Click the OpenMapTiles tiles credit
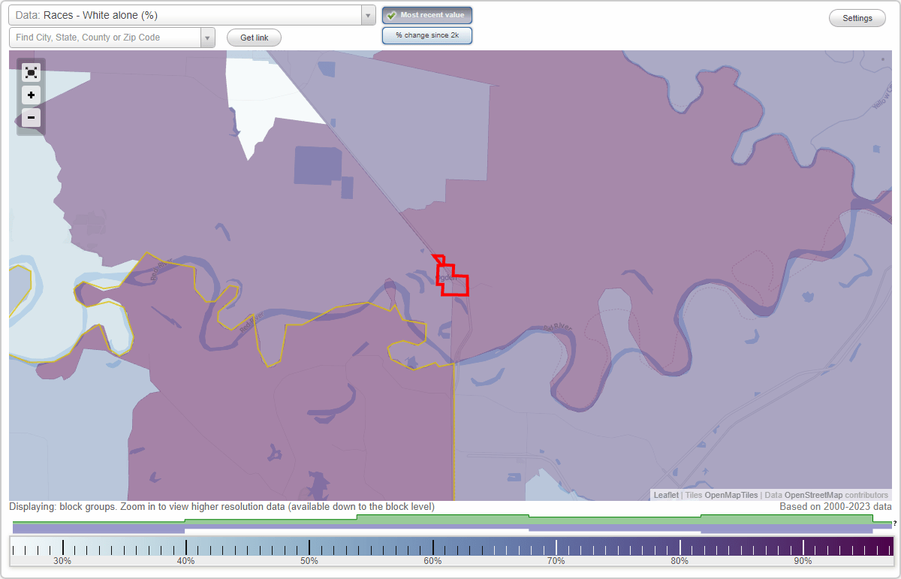 pyautogui.click(x=731, y=495)
